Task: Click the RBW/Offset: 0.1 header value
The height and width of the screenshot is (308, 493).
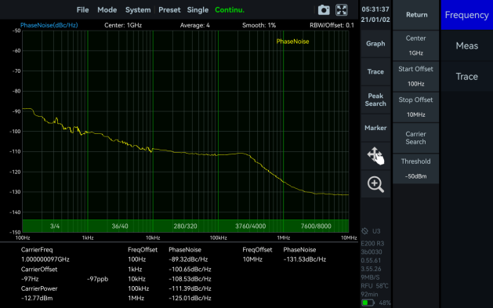Action: (x=332, y=25)
